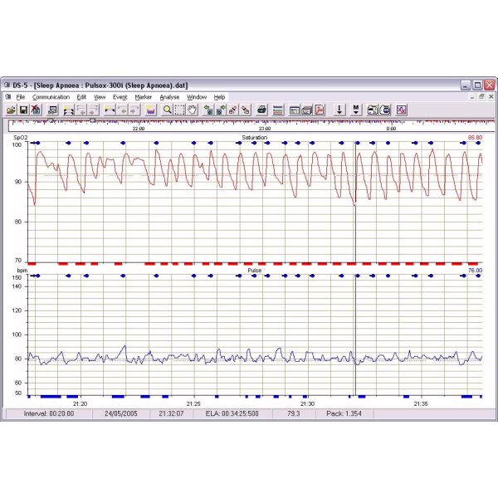Screen dimensions: 498x498
Task: Click the 'Pulse' chart title
Action: coord(255,271)
